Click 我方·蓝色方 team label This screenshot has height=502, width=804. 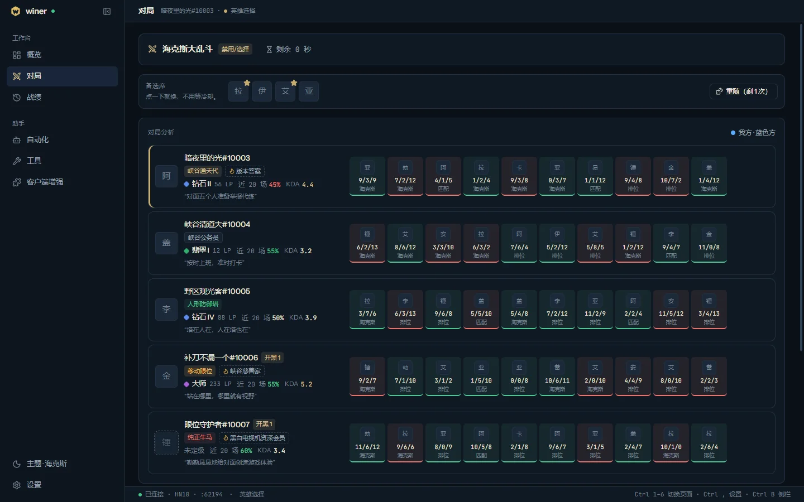pos(753,133)
